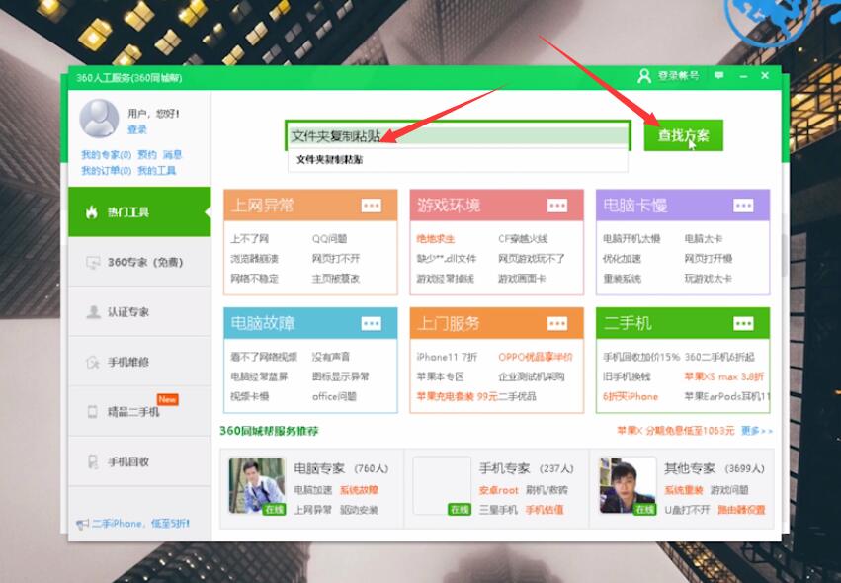
Task: Click QQ问题 under 上网异常
Action: pyautogui.click(x=330, y=239)
